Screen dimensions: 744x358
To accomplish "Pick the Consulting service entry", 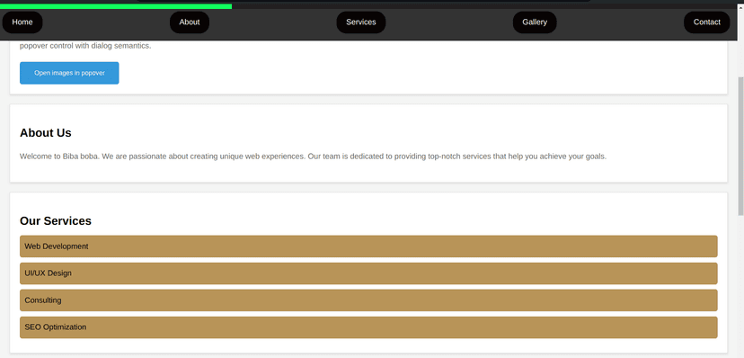I will [368, 300].
